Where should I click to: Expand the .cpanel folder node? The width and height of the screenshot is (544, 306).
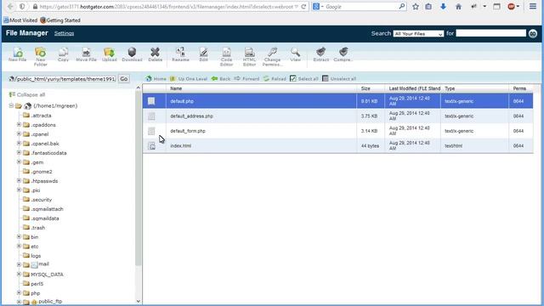click(x=19, y=134)
